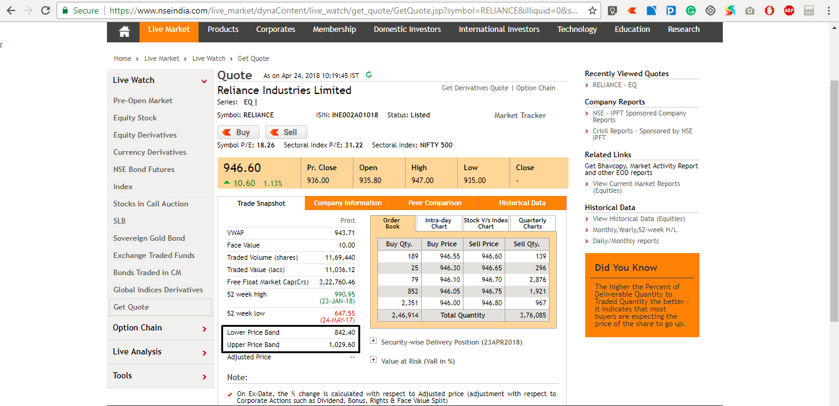Click the home icon in navigation bar

[x=124, y=32]
